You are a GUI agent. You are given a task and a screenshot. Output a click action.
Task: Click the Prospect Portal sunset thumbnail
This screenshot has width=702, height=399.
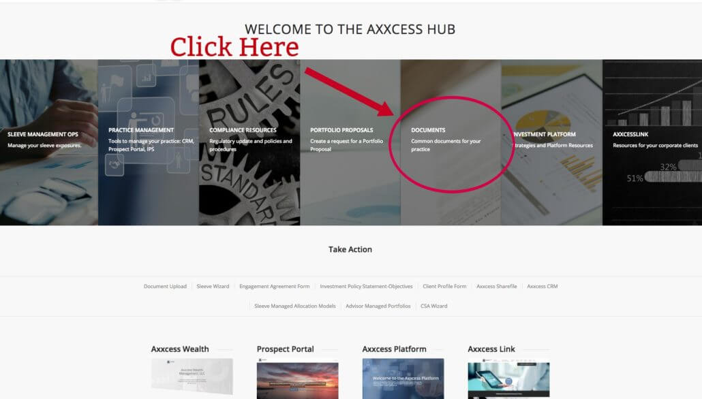click(298, 379)
